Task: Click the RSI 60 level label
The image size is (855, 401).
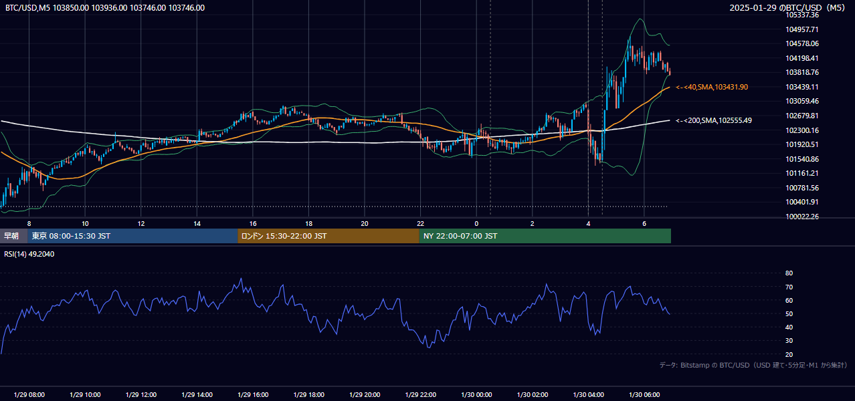Action: coord(789,300)
